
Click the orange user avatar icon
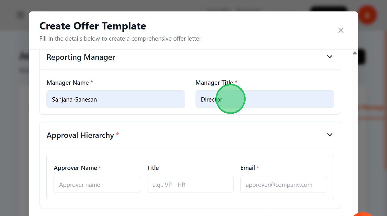(x=367, y=15)
